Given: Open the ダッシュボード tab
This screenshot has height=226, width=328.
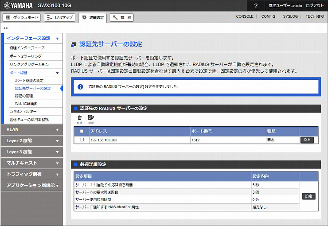Looking at the screenshot, I should click(22, 18).
